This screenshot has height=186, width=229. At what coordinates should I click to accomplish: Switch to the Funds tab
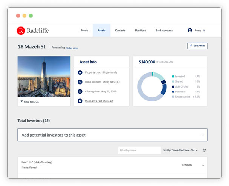click(x=84, y=30)
